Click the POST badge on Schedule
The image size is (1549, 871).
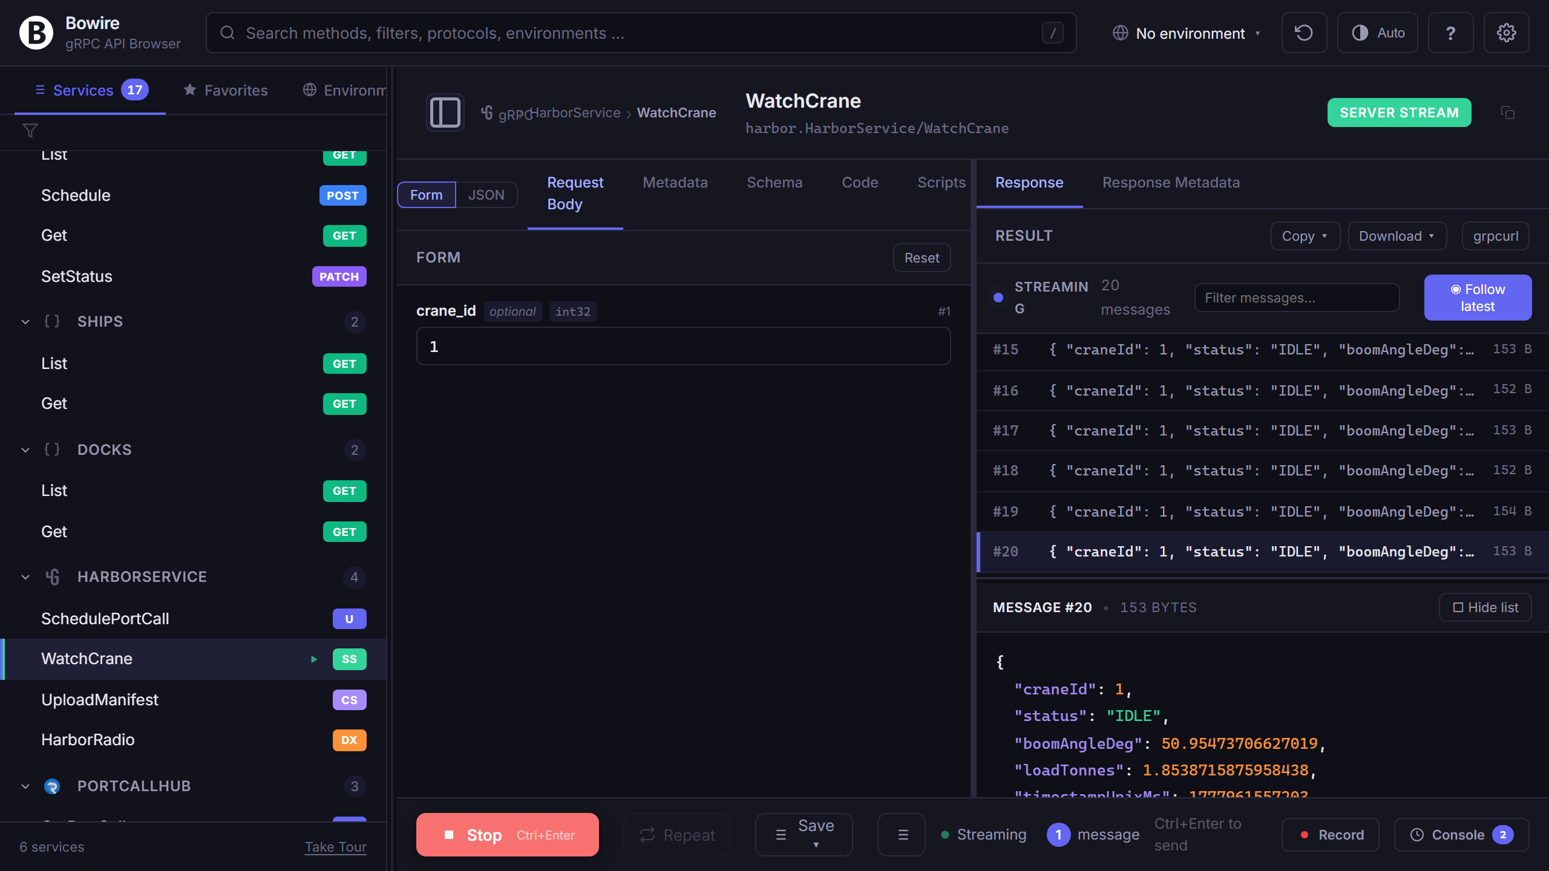342,195
